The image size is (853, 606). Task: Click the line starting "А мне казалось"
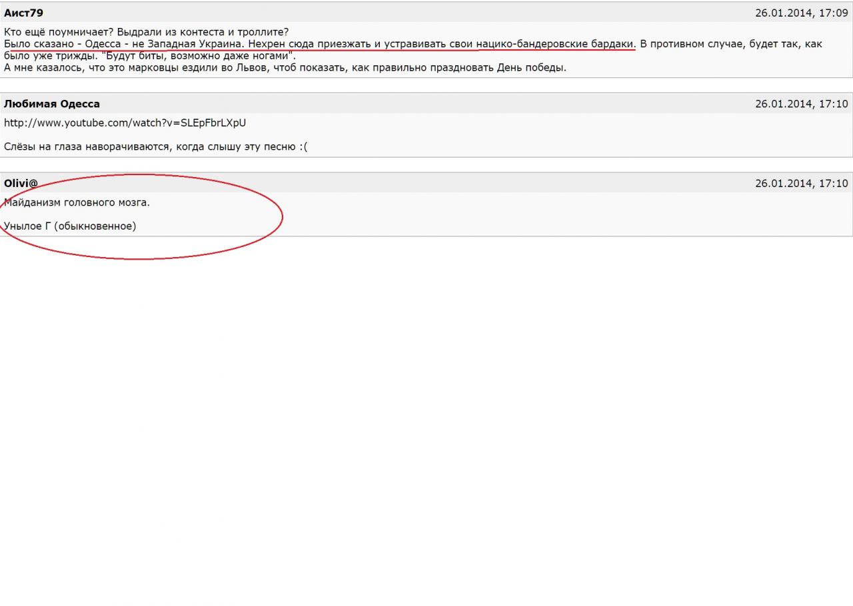click(x=285, y=67)
